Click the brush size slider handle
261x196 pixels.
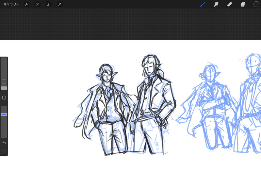pos(4,88)
